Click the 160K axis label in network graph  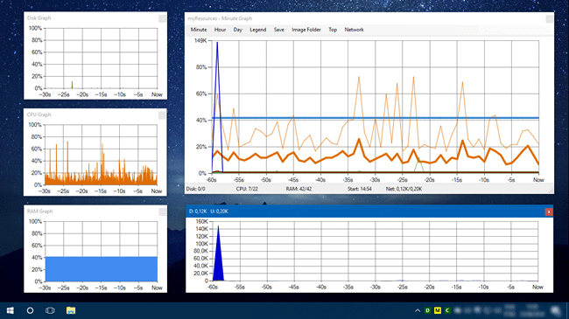[201, 221]
